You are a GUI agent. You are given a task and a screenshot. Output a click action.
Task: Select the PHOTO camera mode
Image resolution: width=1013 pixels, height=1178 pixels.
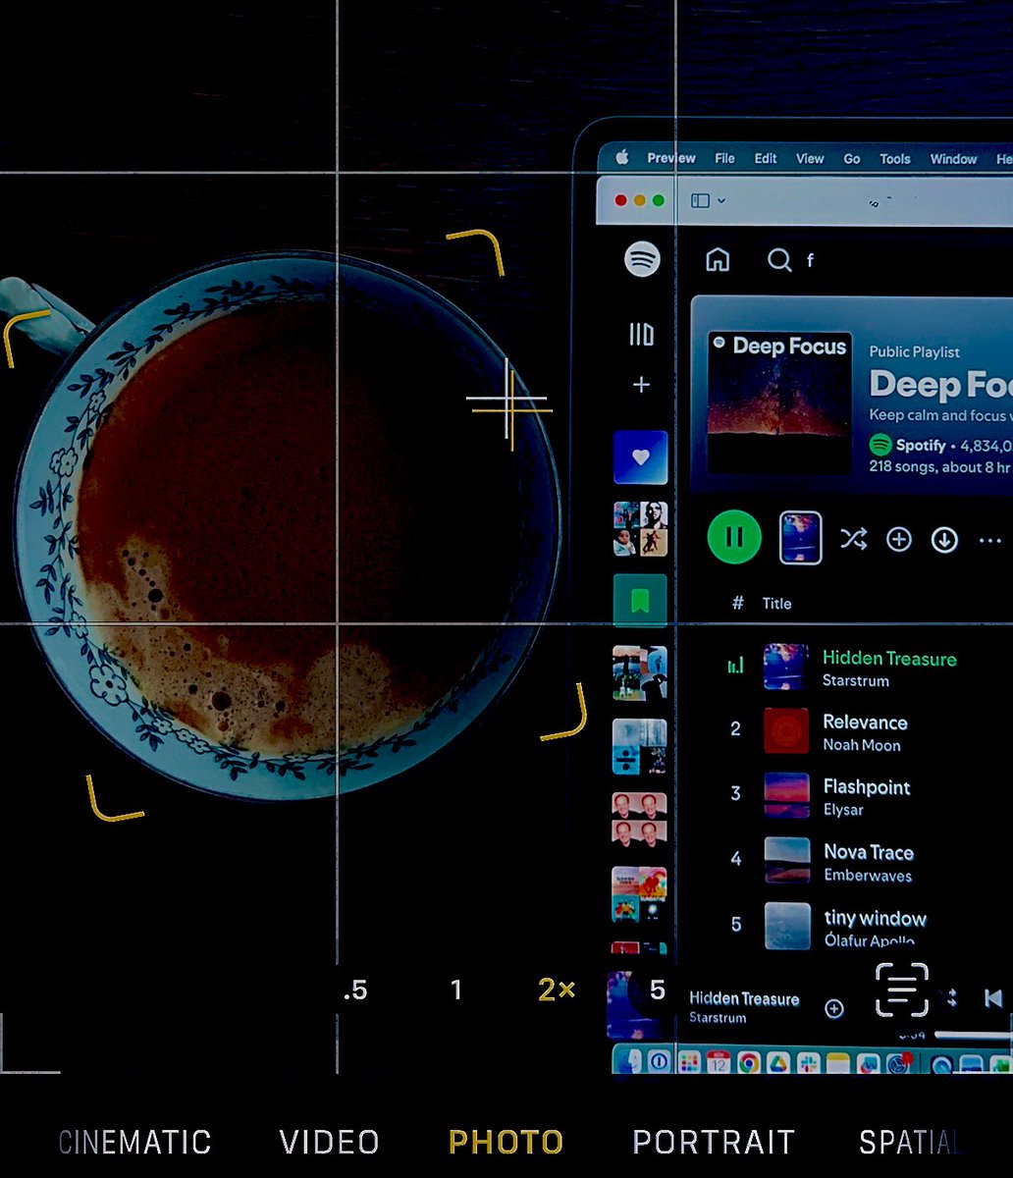coord(506,1143)
